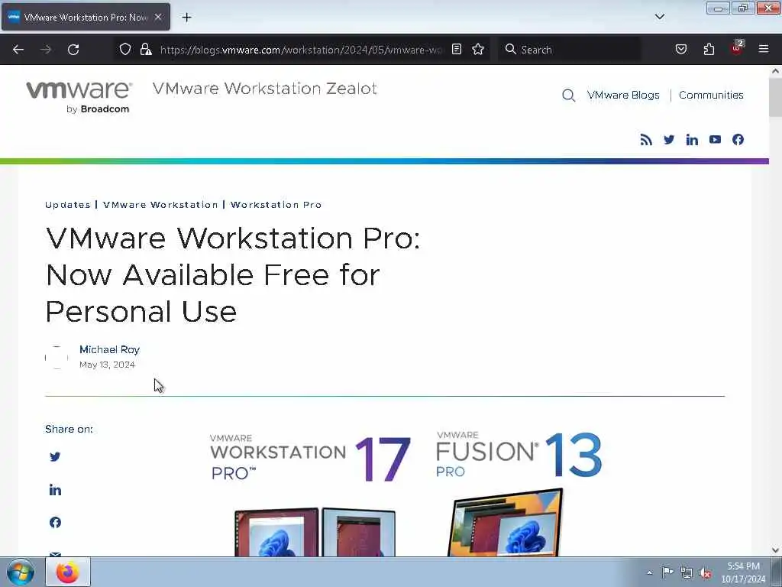This screenshot has height=587, width=782.
Task: Open the Windows Start button
Action: [21, 572]
